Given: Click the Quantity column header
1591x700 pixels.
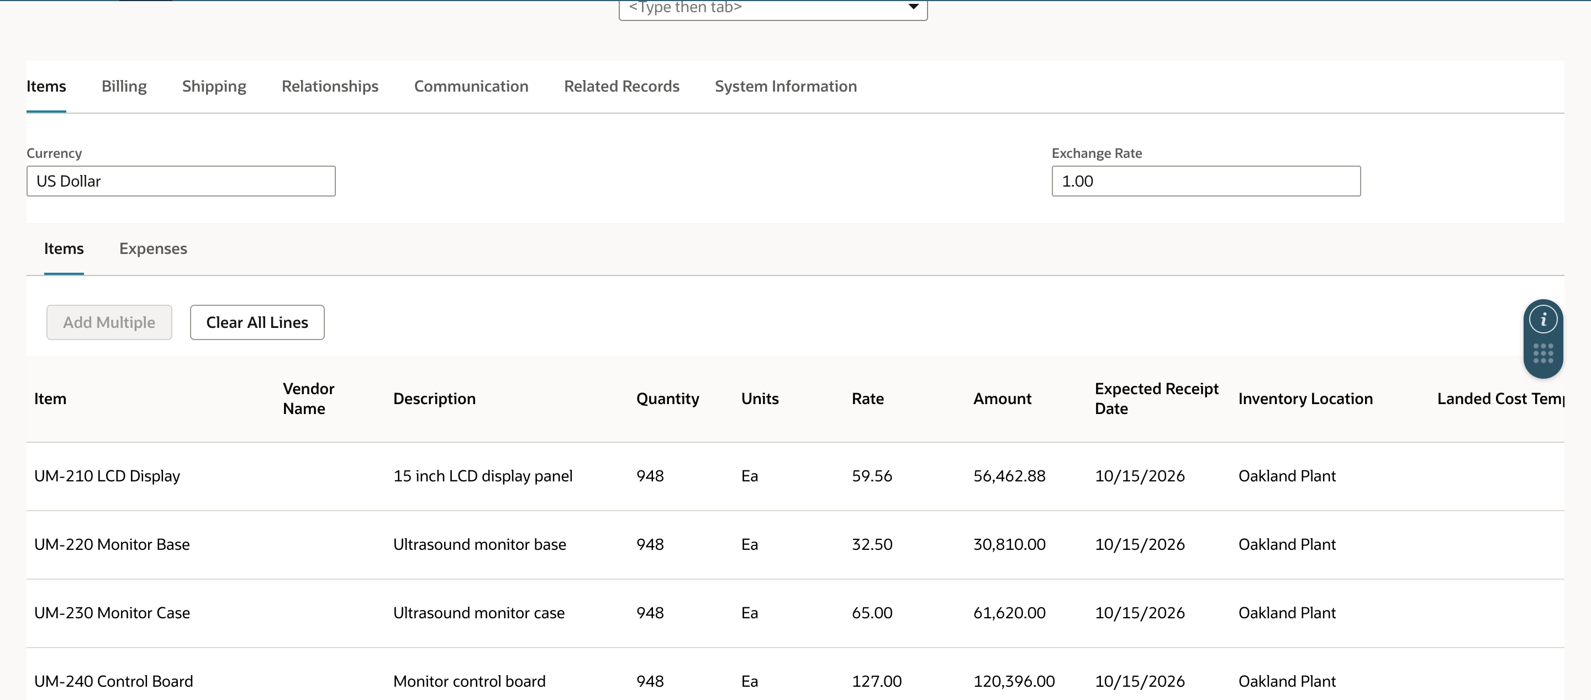Looking at the screenshot, I should pyautogui.click(x=668, y=399).
